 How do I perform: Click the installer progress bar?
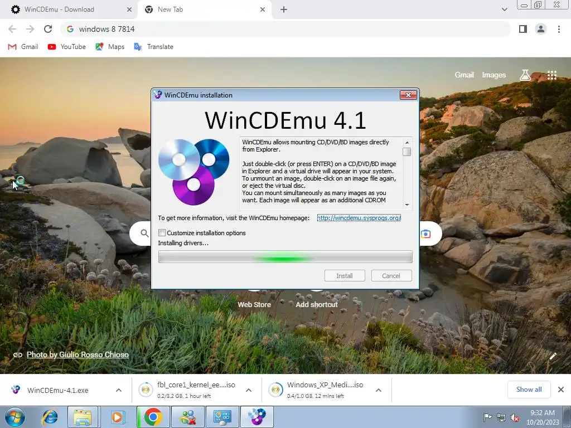[x=285, y=256]
